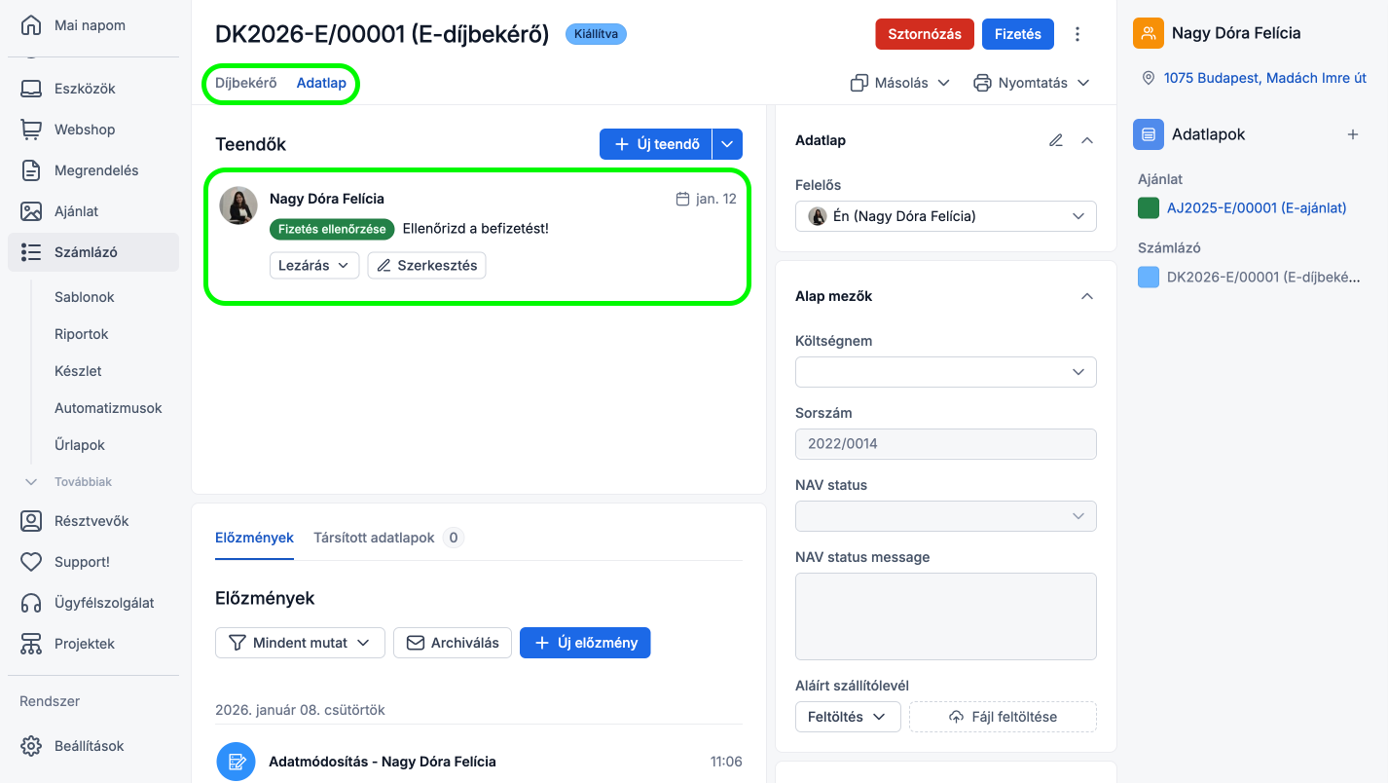
Task: Click the Adatmódosítás history entry icon
Action: (x=235, y=762)
